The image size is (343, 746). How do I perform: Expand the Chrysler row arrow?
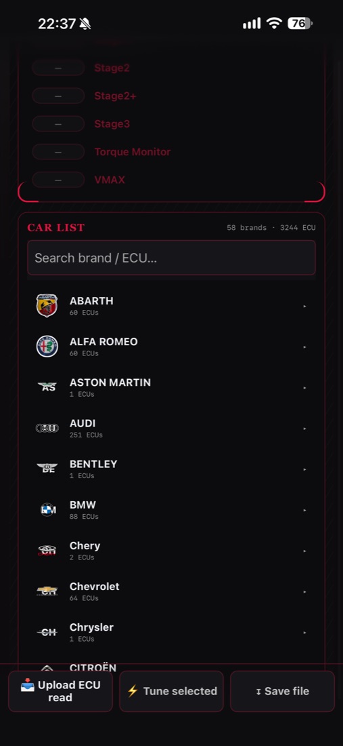304,633
